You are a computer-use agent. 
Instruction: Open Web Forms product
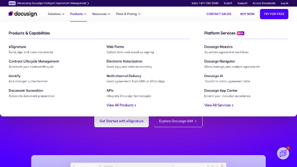click(115, 47)
